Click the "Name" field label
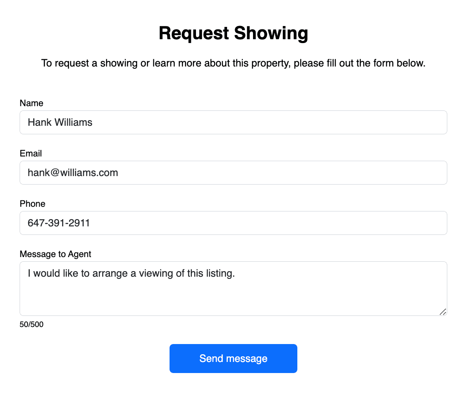This screenshot has width=472, height=405. (x=32, y=103)
